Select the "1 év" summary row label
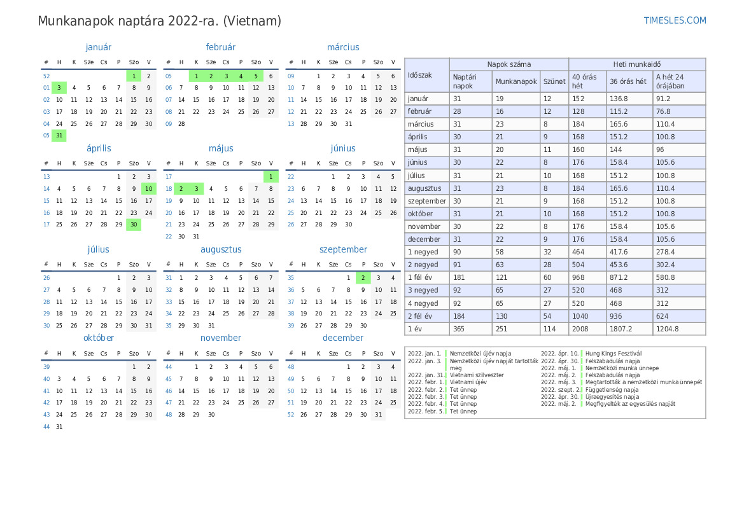744x526 pixels. point(416,329)
